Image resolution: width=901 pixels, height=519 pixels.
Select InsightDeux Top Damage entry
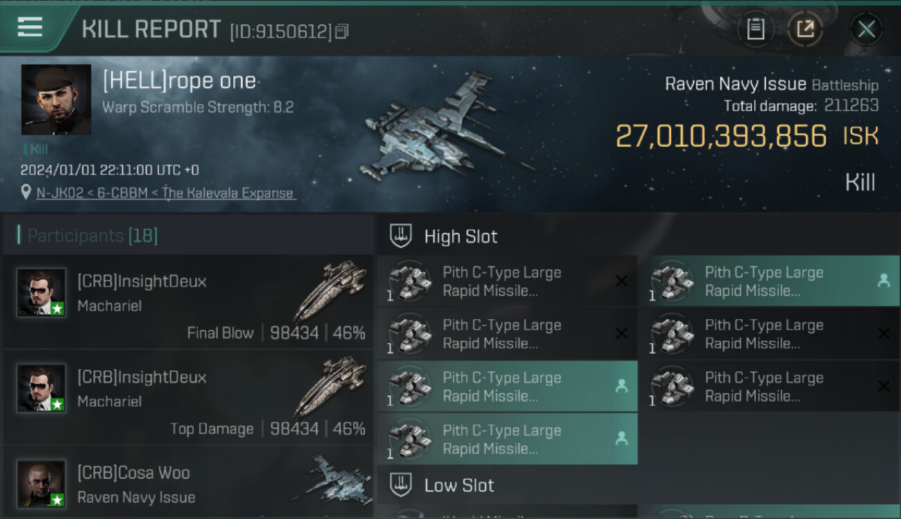[188, 398]
